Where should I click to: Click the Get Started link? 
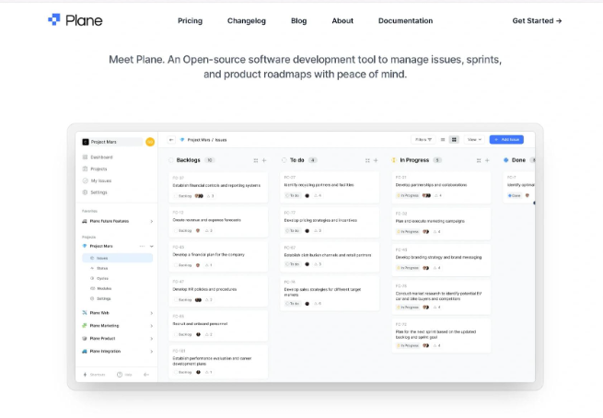(x=537, y=21)
